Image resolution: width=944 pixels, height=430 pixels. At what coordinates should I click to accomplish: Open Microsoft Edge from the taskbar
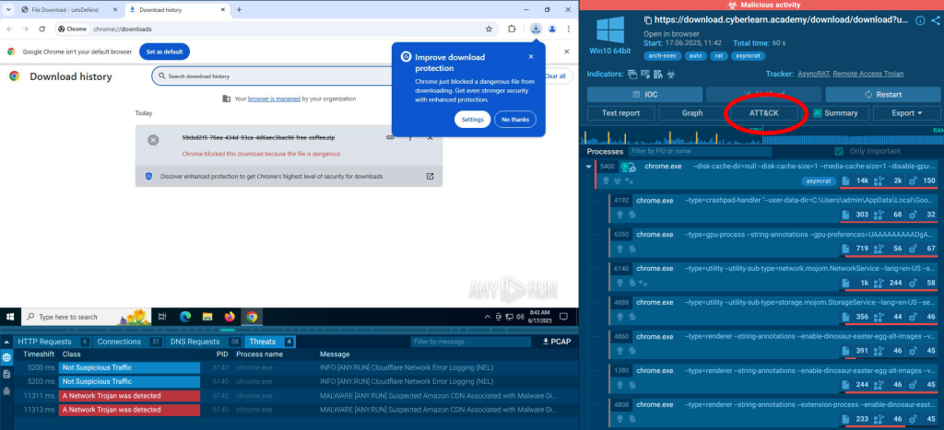point(184,317)
